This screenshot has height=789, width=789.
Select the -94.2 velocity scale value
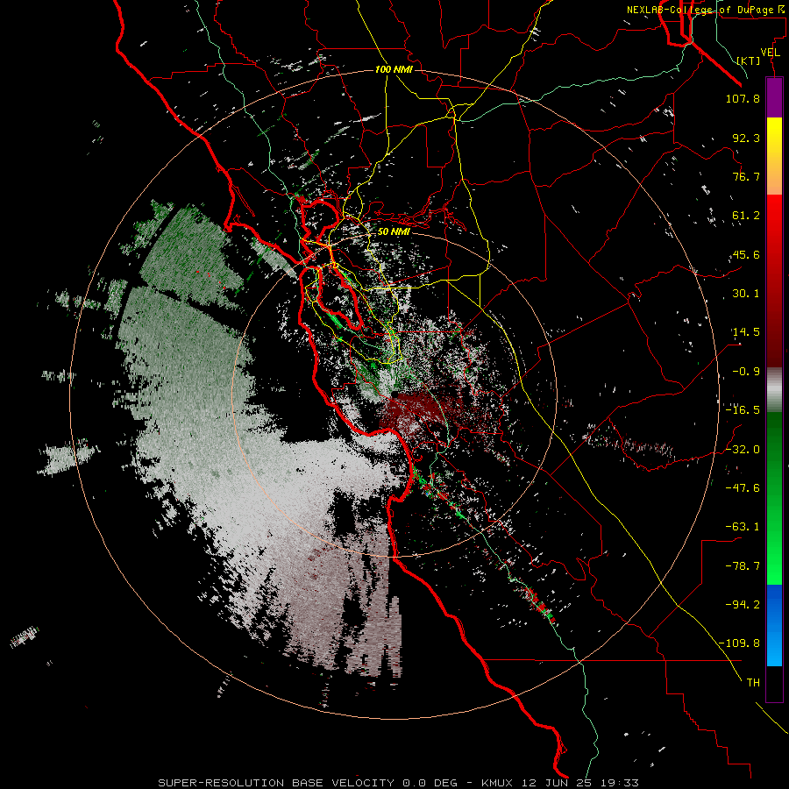(743, 604)
